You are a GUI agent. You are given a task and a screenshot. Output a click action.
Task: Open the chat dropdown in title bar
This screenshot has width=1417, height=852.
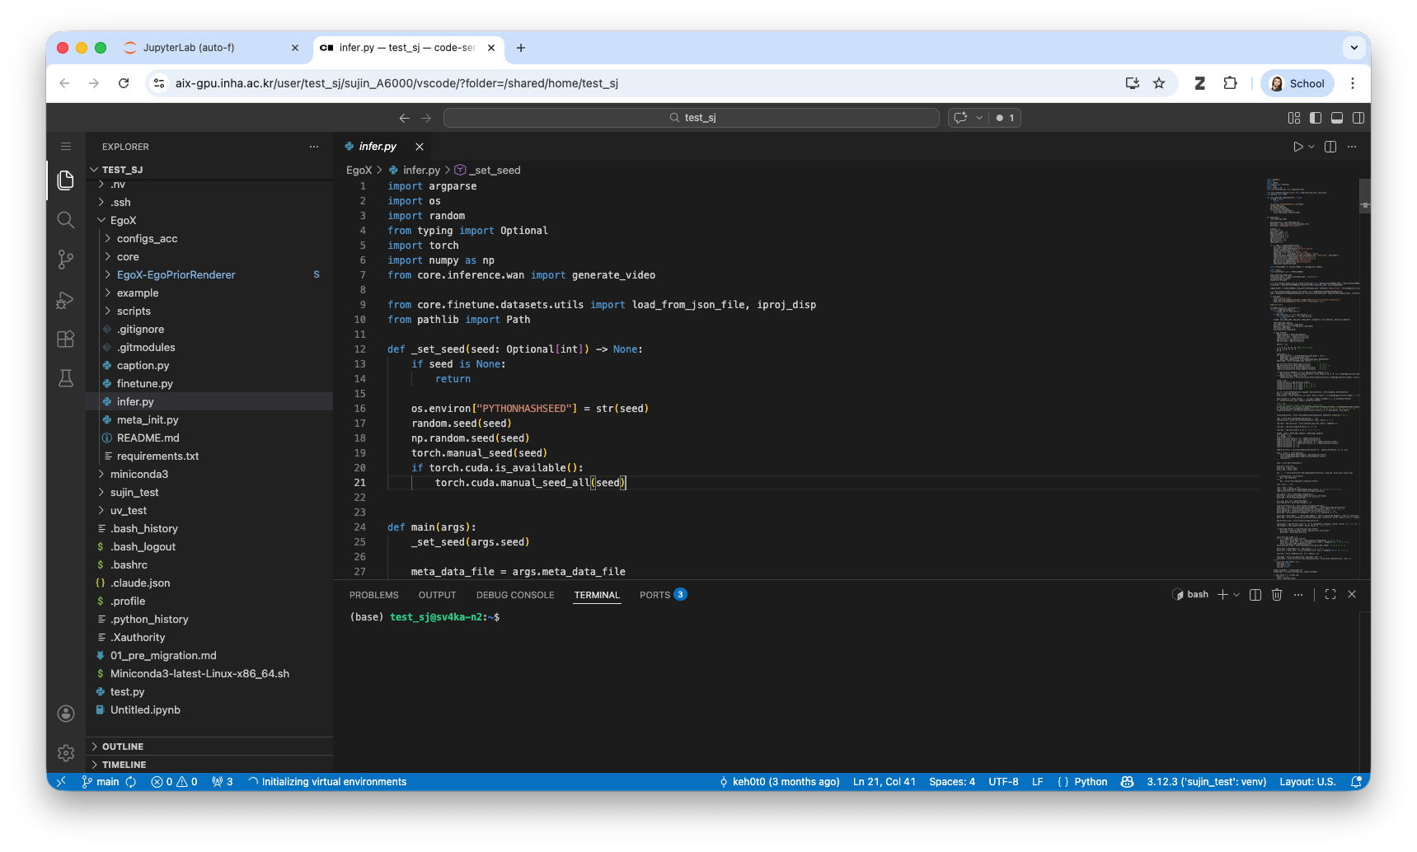click(x=979, y=118)
